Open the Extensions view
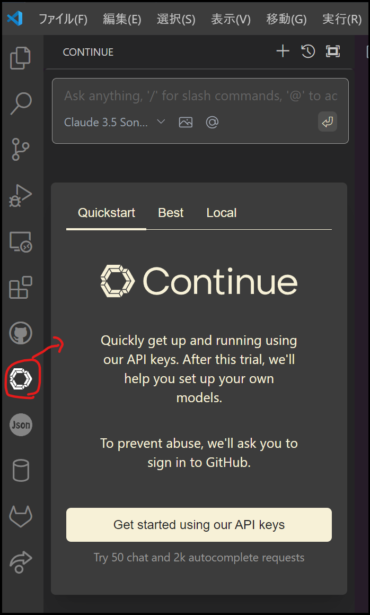 coord(20,288)
